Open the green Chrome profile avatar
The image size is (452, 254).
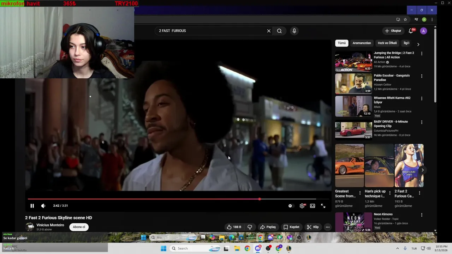tap(424, 19)
